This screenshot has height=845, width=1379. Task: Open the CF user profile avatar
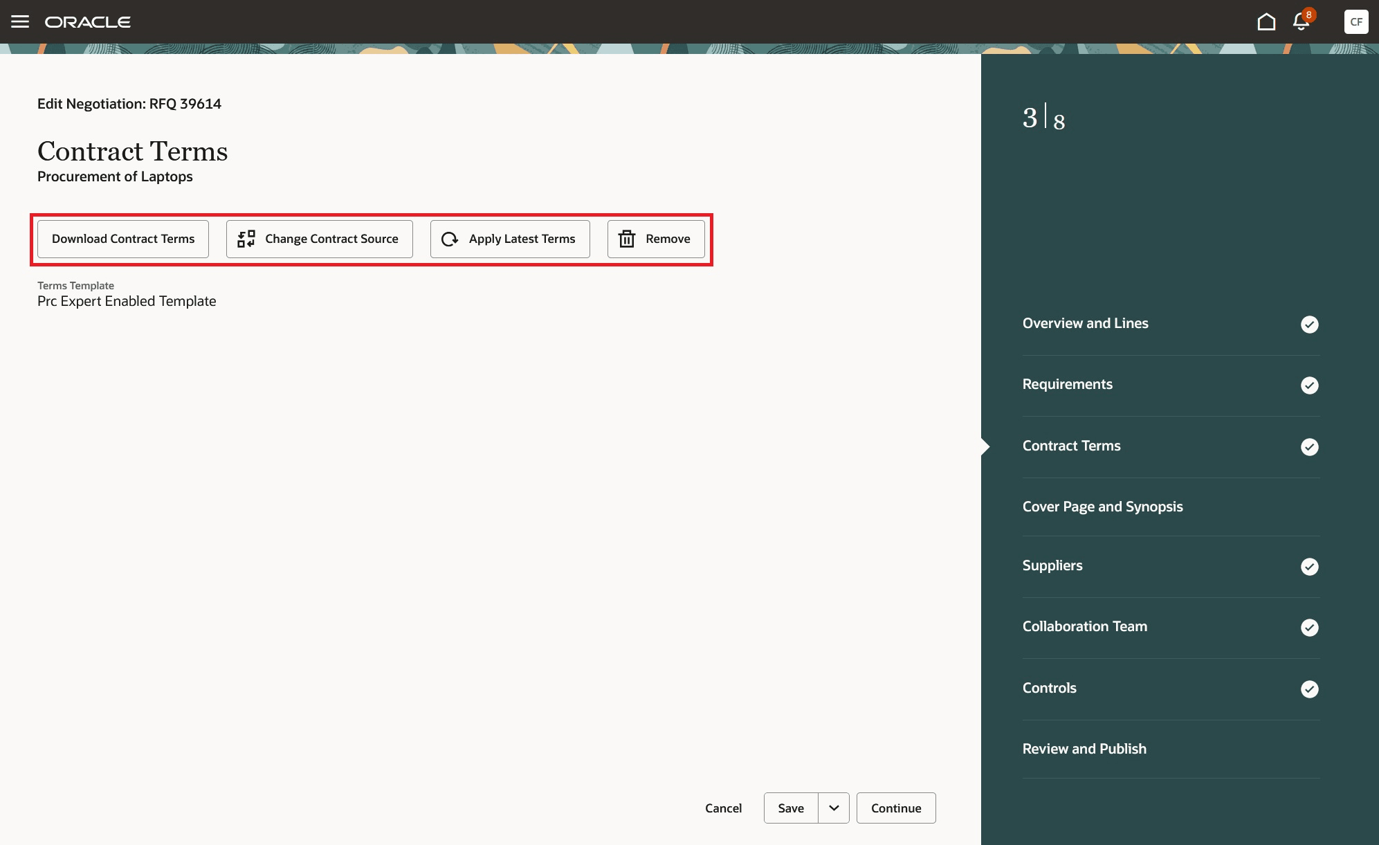click(x=1355, y=21)
